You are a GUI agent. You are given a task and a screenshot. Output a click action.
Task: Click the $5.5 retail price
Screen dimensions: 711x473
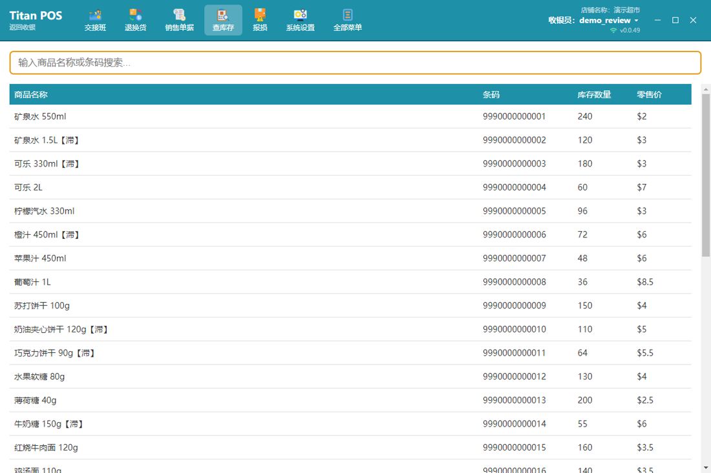click(645, 352)
